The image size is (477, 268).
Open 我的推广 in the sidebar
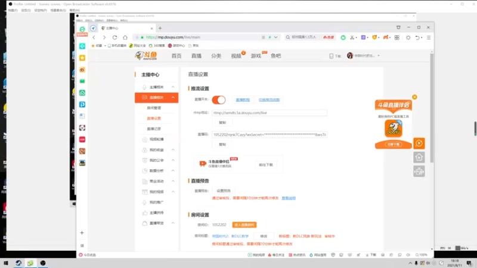click(156, 202)
